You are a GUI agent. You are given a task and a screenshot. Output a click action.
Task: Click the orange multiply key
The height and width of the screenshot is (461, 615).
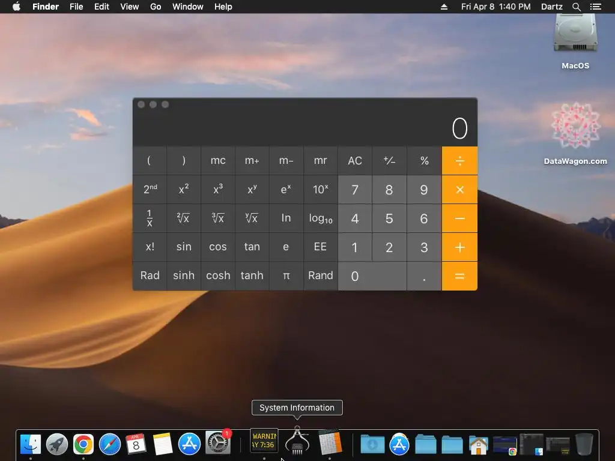pyautogui.click(x=459, y=189)
